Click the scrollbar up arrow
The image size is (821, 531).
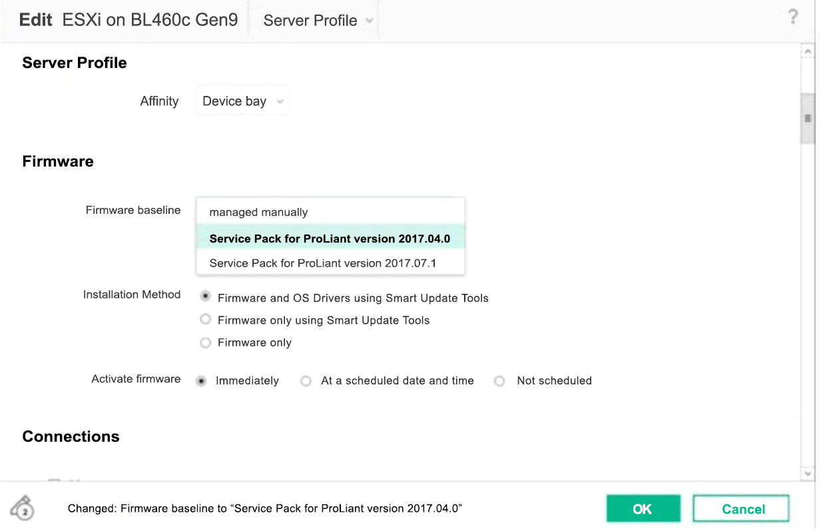808,51
